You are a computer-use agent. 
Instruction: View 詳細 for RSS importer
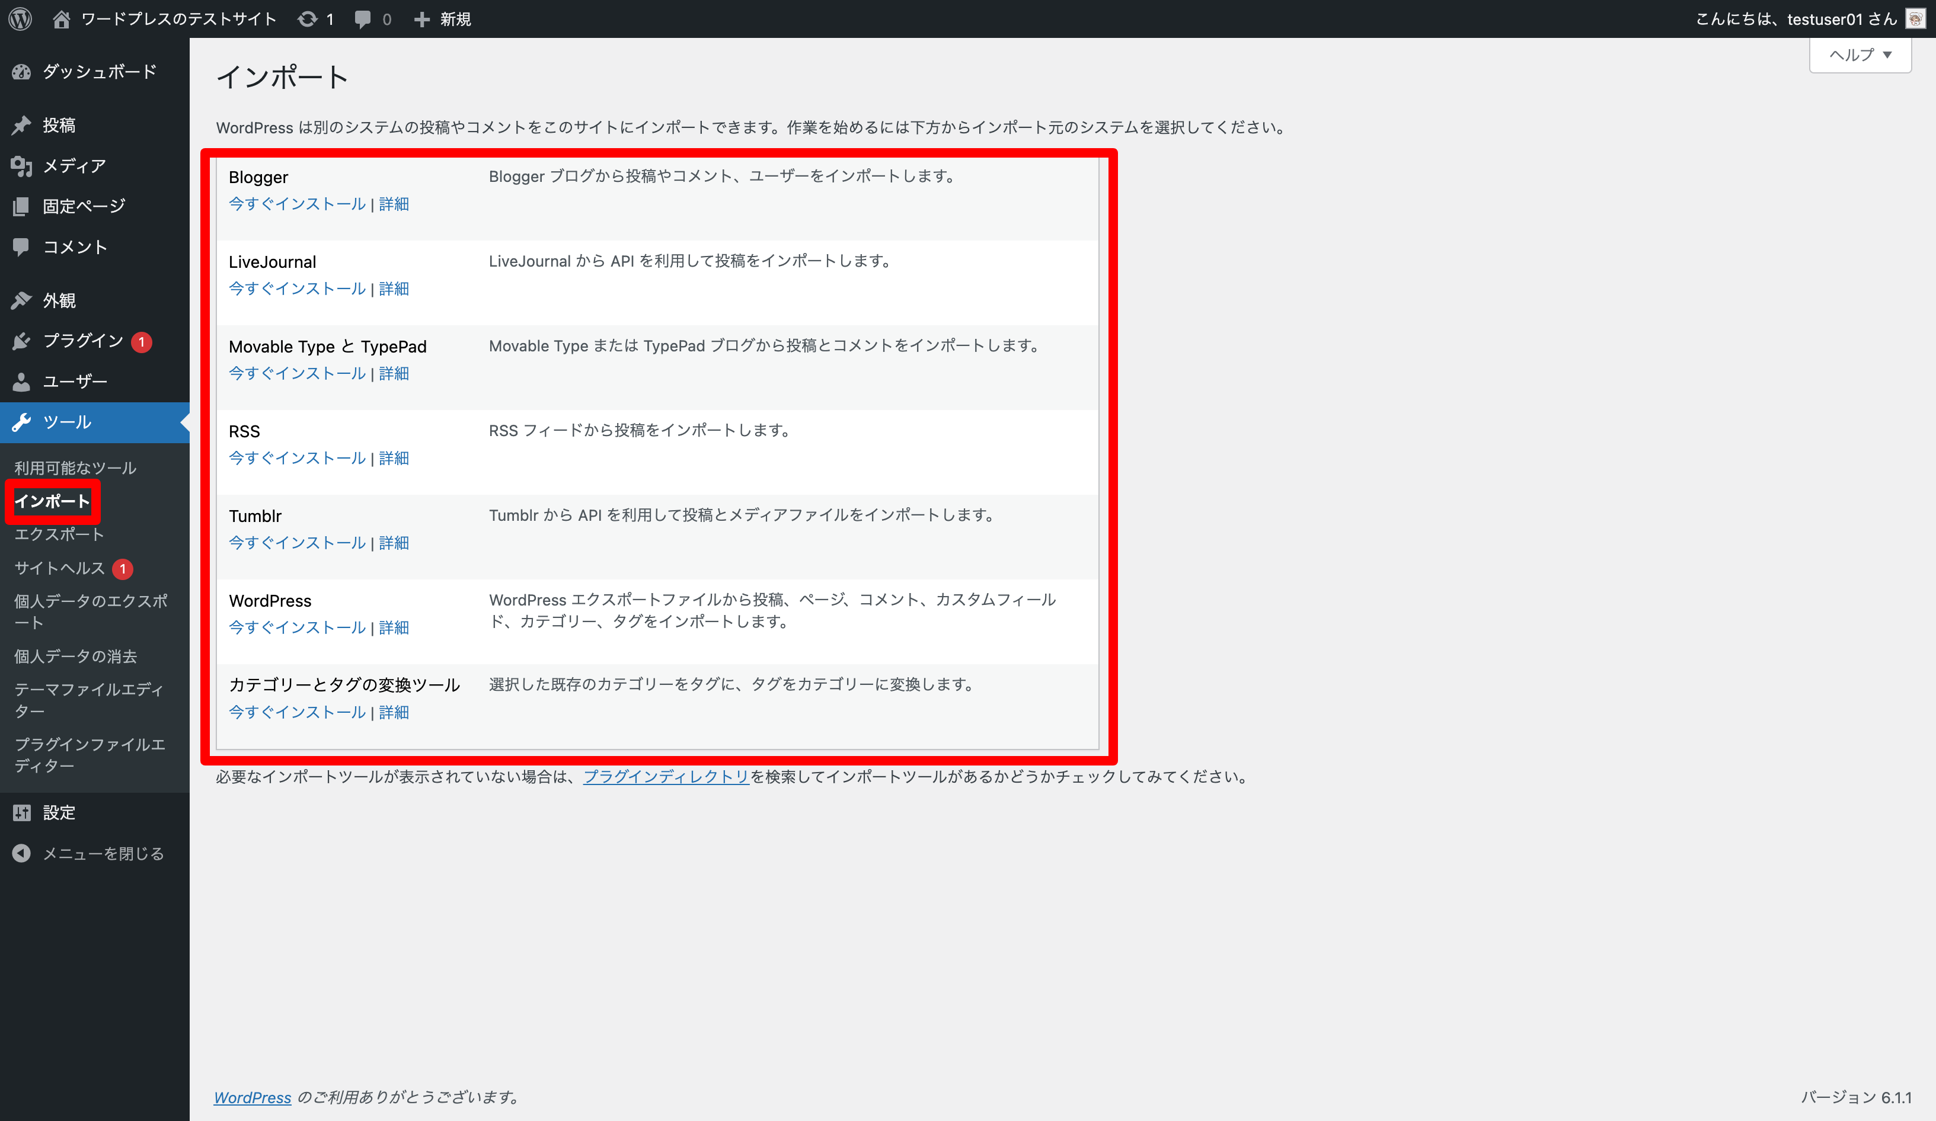(394, 459)
